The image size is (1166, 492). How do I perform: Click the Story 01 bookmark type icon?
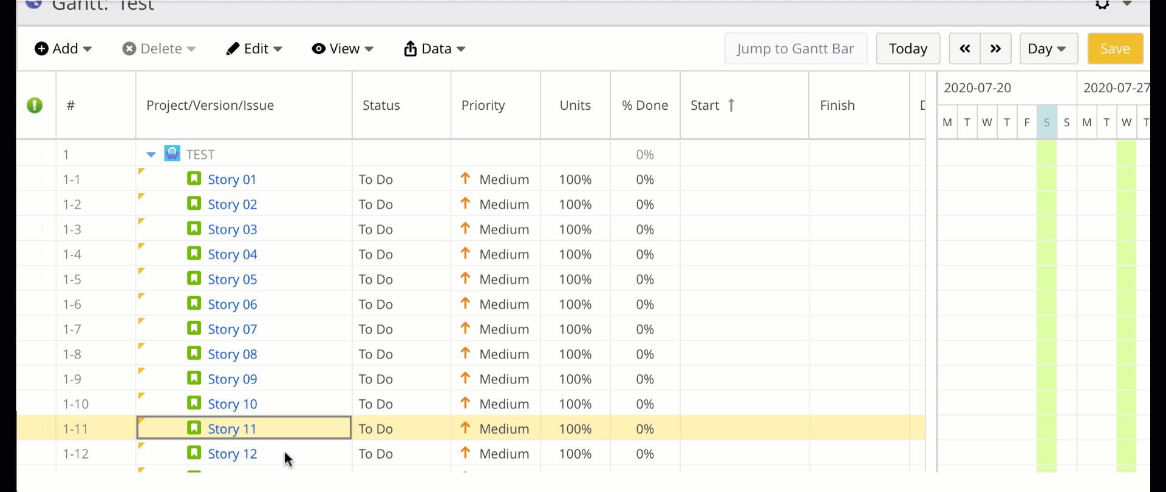194,178
